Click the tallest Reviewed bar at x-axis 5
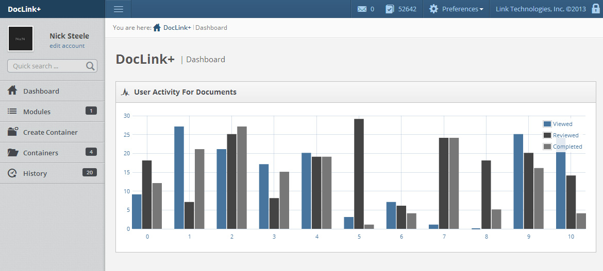 pos(359,174)
